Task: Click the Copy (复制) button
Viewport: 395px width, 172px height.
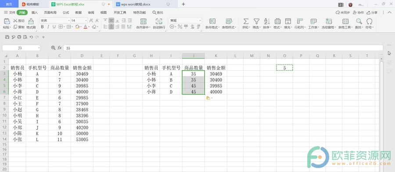Action: 19,27
